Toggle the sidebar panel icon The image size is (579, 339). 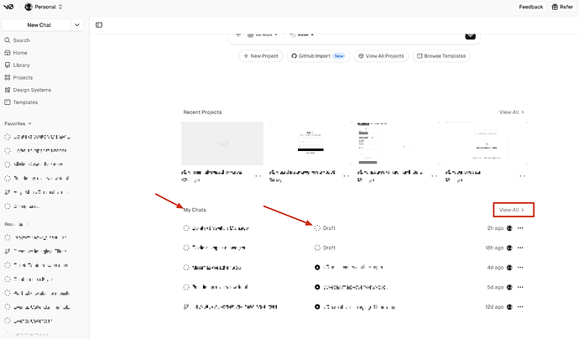[99, 24]
